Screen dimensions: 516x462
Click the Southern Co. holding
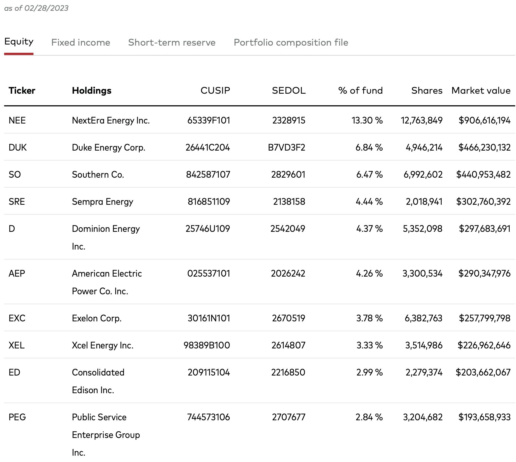click(x=98, y=174)
